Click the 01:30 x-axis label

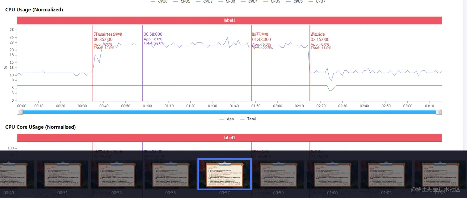[x=212, y=106]
